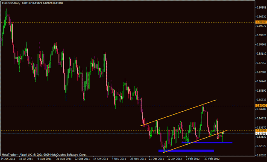Click the 7 Nov 2011 date label
Image resolution: width=267 pixels, height=162 pixels.
pyautogui.click(x=119, y=159)
